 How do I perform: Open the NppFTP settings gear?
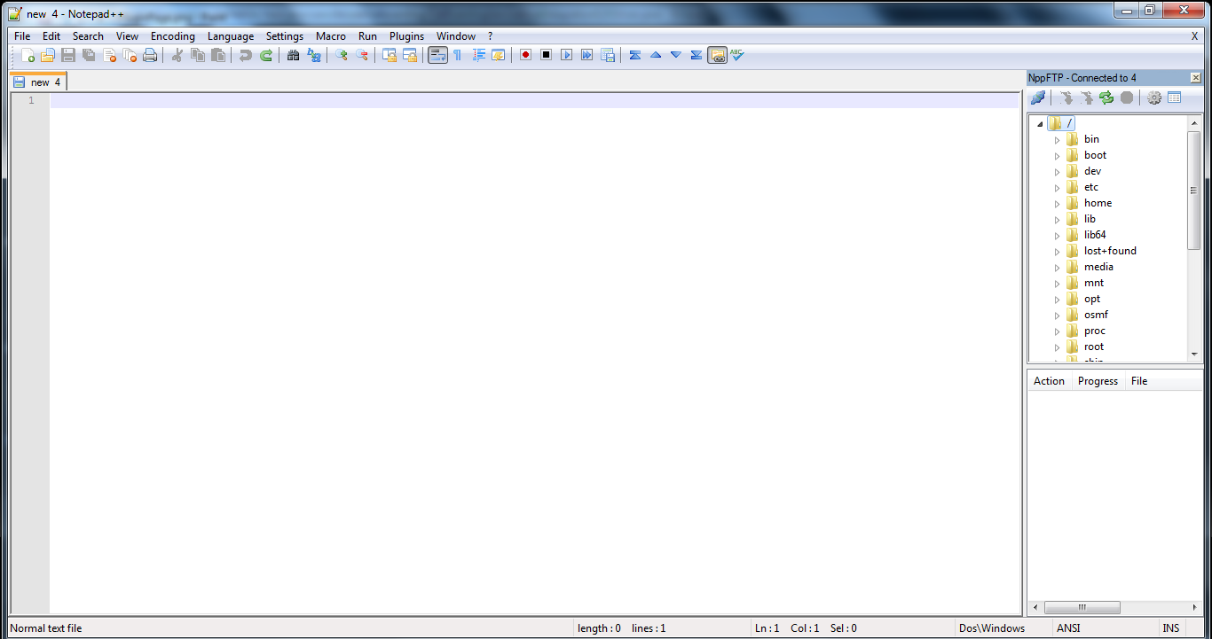[x=1153, y=97]
